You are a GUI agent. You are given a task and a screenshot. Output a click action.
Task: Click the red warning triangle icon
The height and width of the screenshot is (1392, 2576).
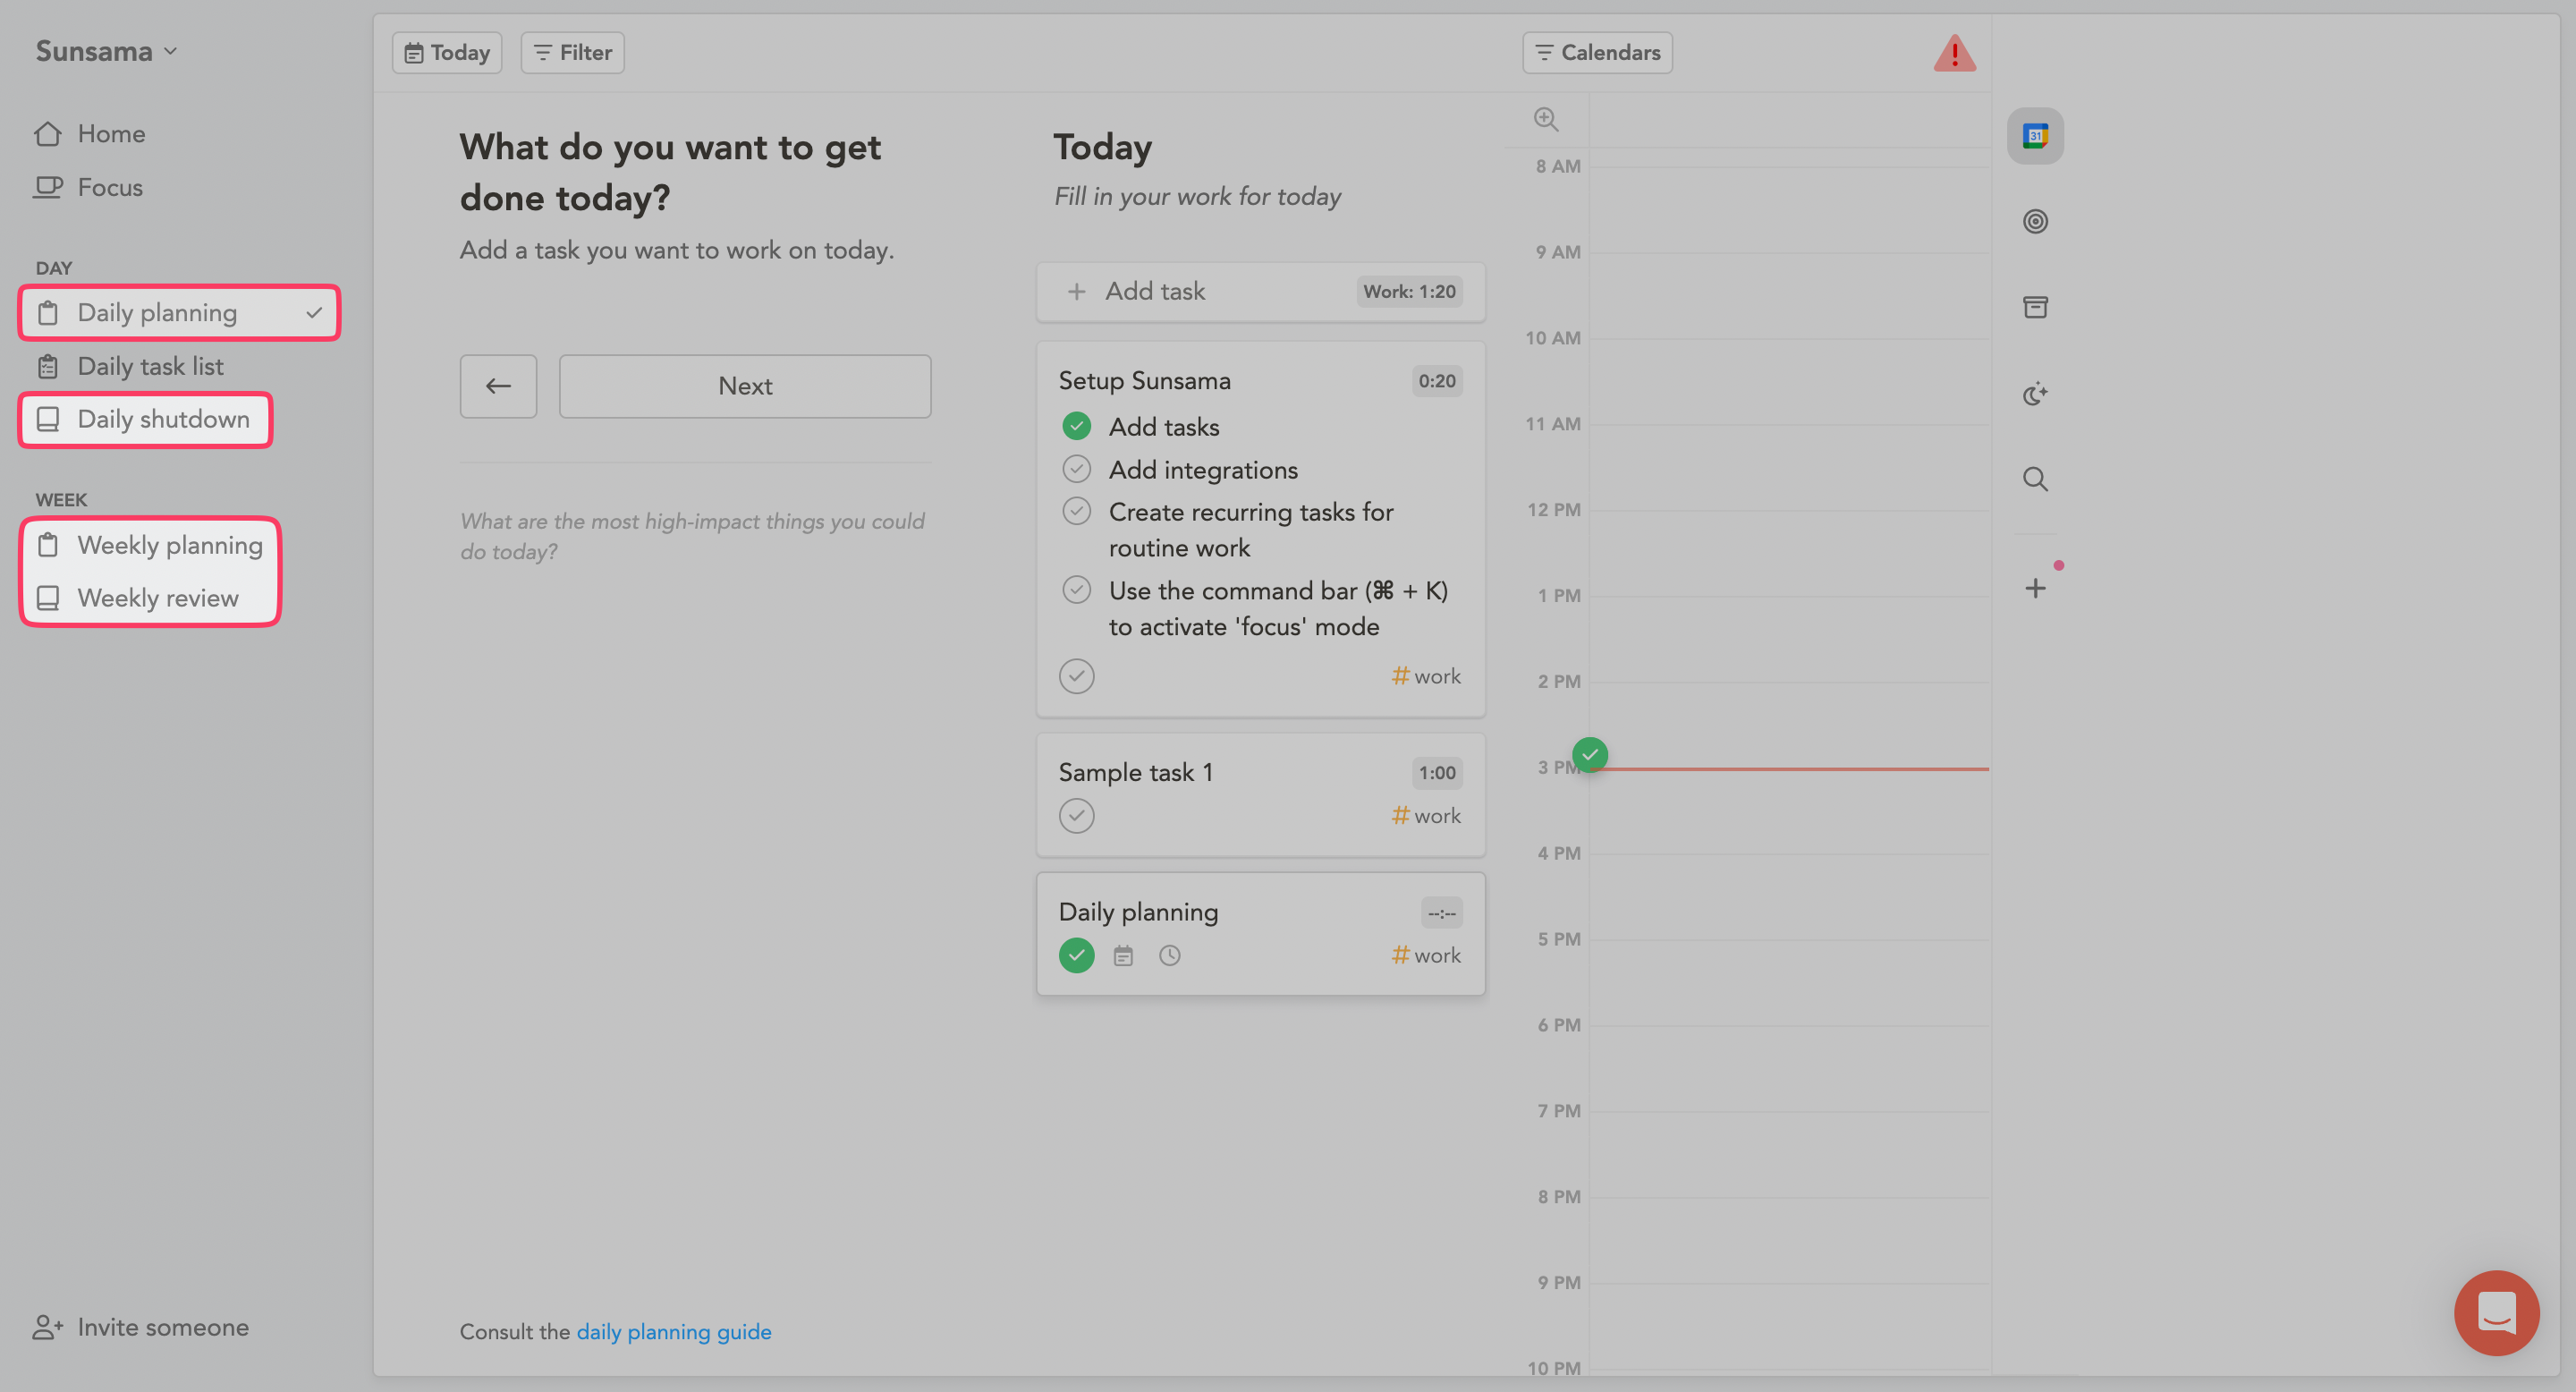click(x=1954, y=53)
